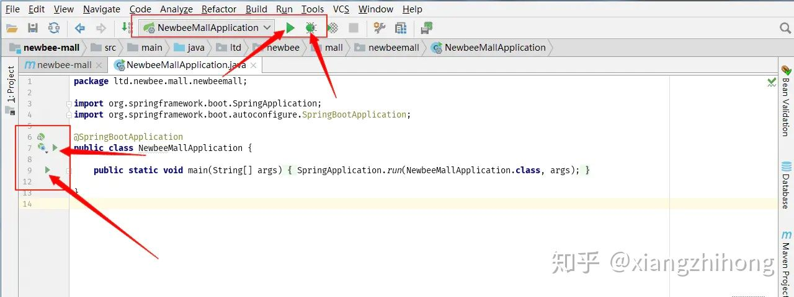Start debugging with the bug icon

tap(311, 28)
